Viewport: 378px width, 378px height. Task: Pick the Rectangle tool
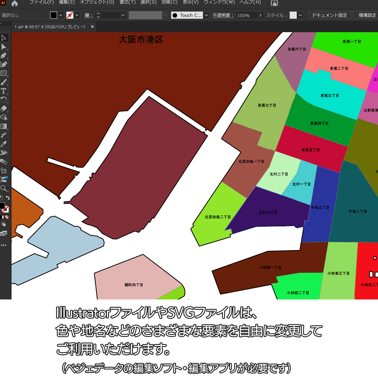[4, 73]
